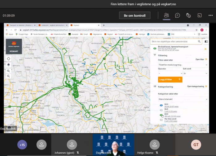Open the Vegvesen.no bookmark
Image resolution: width=216 pixels, height=156 pixels.
coord(96,34)
